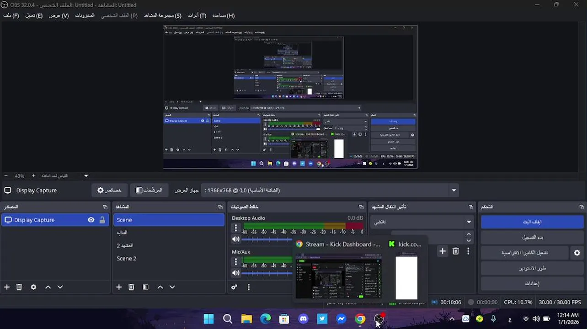The image size is (587, 329).
Task: Open the Windows Start menu
Action: (208, 319)
